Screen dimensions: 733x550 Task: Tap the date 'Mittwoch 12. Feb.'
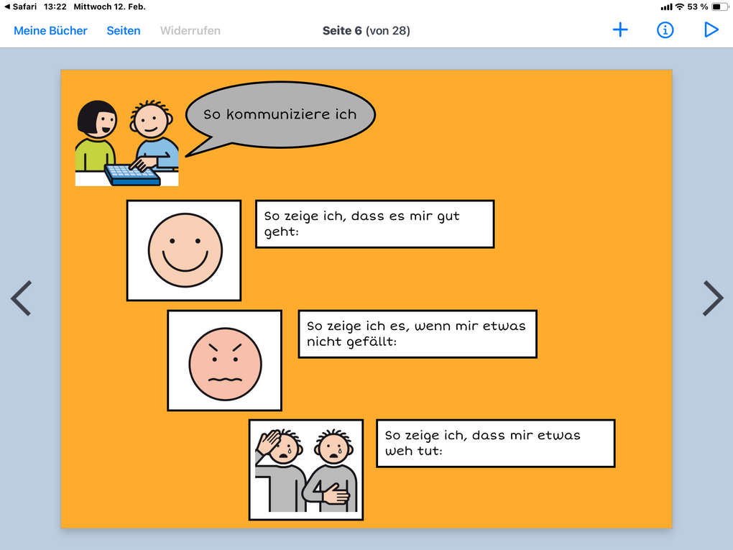[109, 6]
